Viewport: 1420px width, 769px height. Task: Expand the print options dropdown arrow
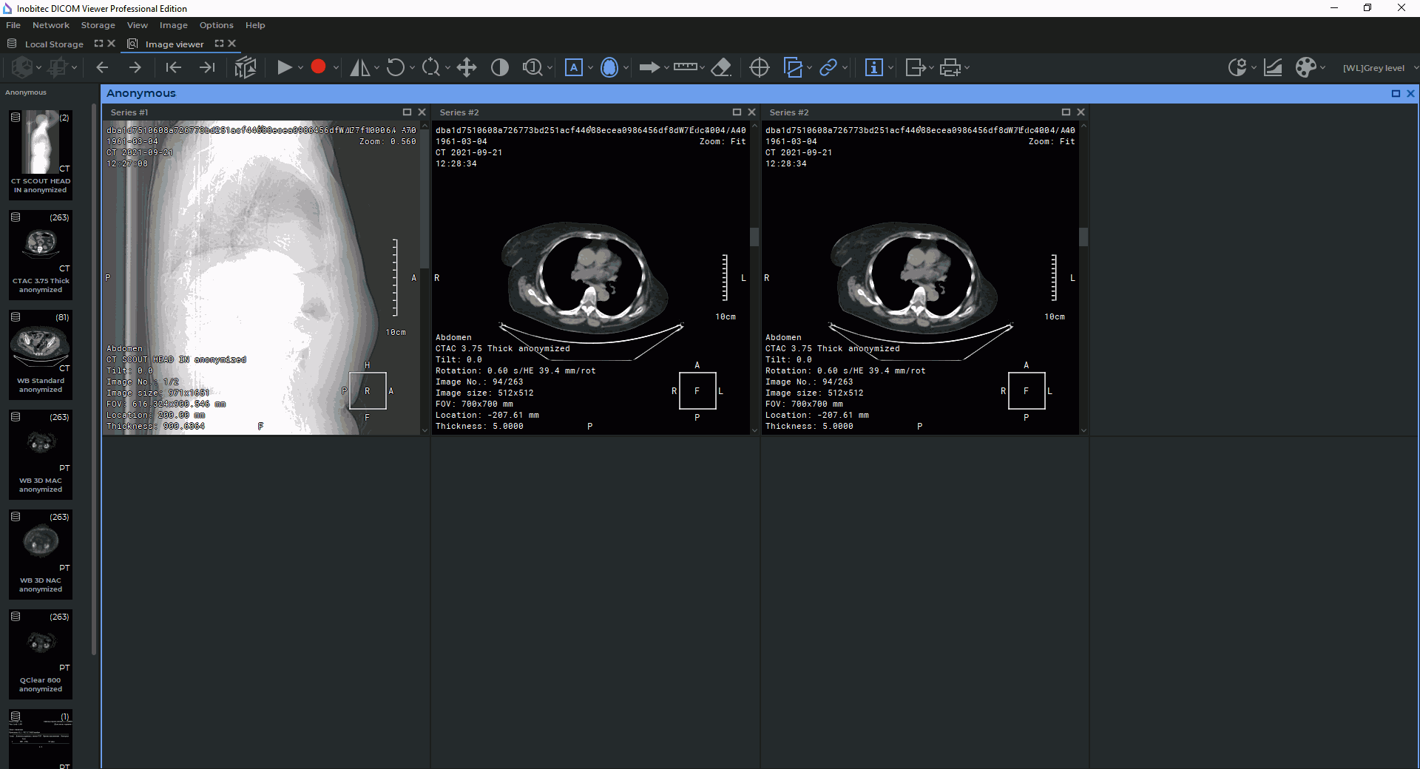coord(967,68)
